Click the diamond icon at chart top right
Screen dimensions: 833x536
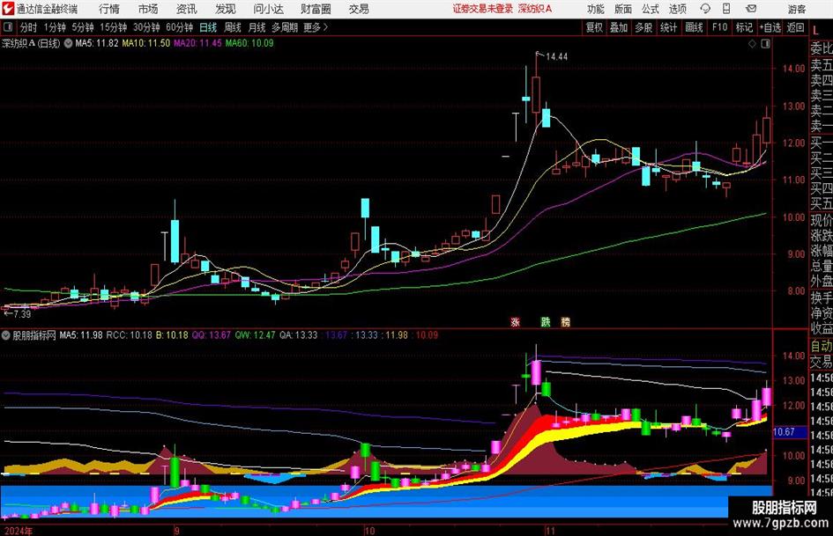click(752, 44)
